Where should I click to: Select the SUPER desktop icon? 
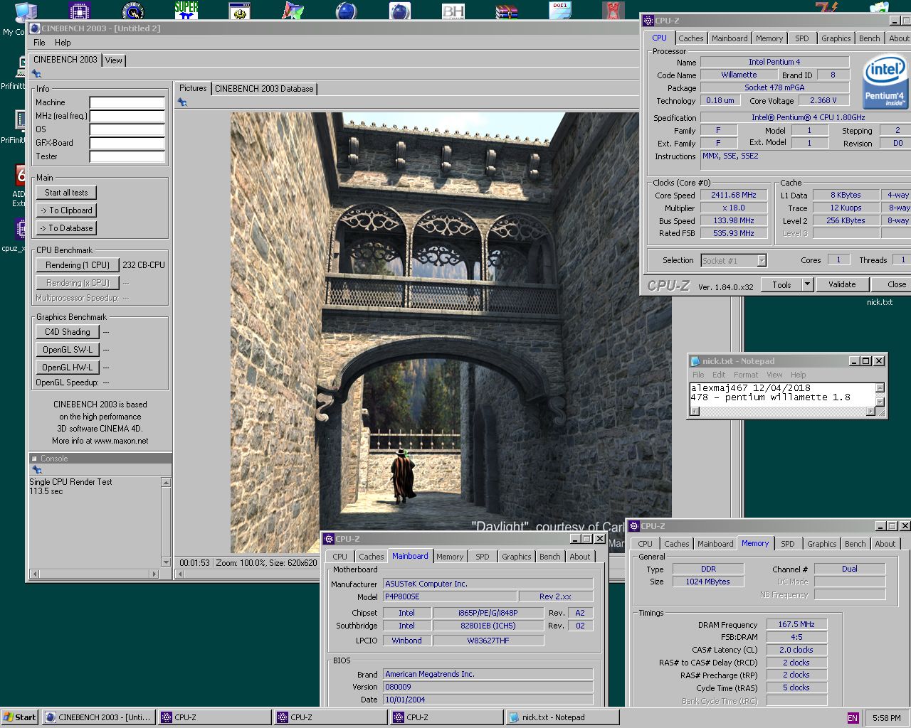[186, 11]
